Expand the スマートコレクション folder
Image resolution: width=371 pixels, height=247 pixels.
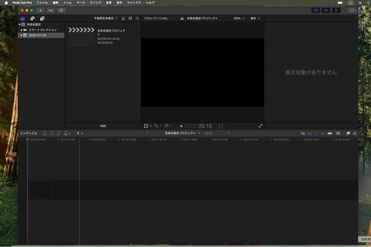(x=21, y=30)
